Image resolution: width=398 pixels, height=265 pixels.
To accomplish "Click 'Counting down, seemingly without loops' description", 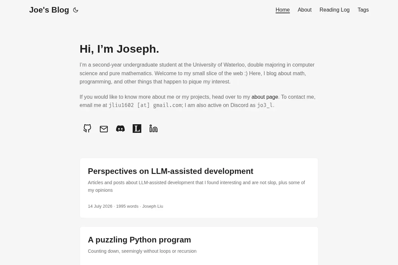I will point(142,251).
